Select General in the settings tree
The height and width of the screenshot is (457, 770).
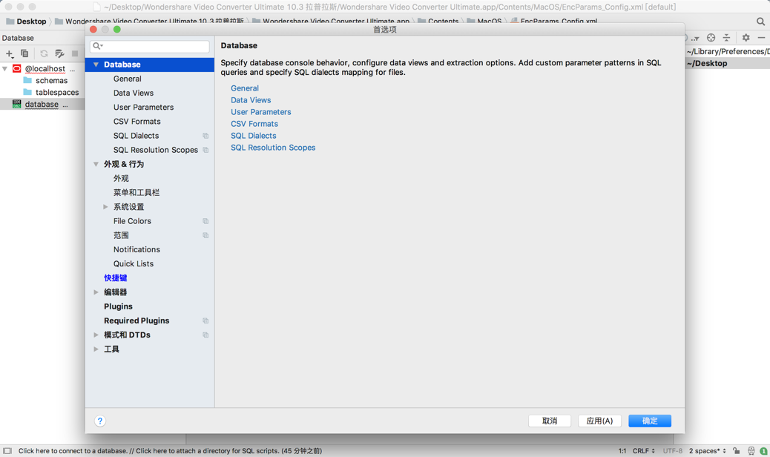click(x=127, y=79)
